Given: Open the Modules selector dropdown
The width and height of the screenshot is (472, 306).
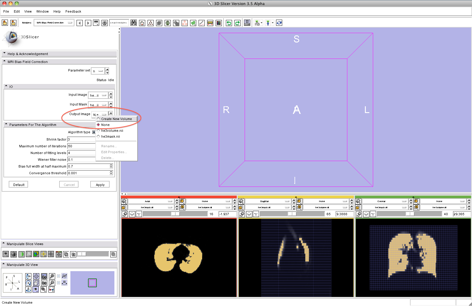Looking at the screenshot, I should click(x=54, y=23).
